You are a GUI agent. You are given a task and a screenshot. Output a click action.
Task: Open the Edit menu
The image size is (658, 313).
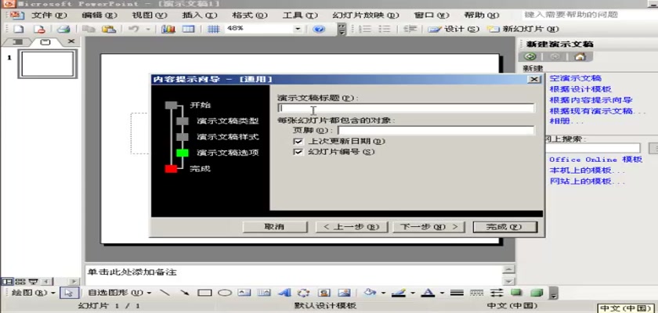(99, 16)
